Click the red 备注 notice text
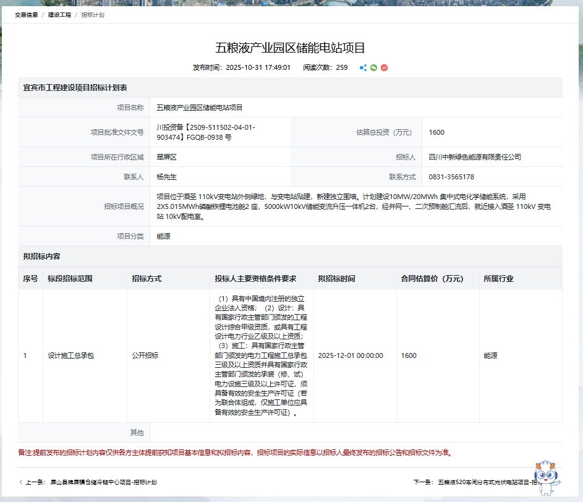Screen dimensions: 583x502 click(x=235, y=453)
